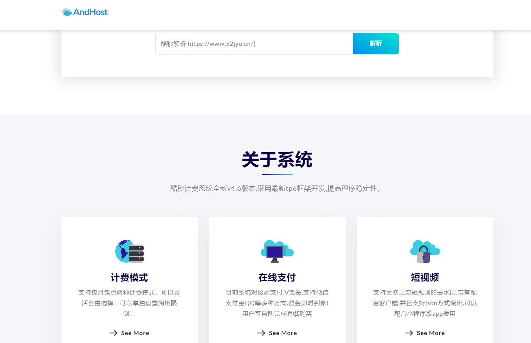531x343 pixels.
Task: Click the globe and server icon
Action: [x=129, y=251]
